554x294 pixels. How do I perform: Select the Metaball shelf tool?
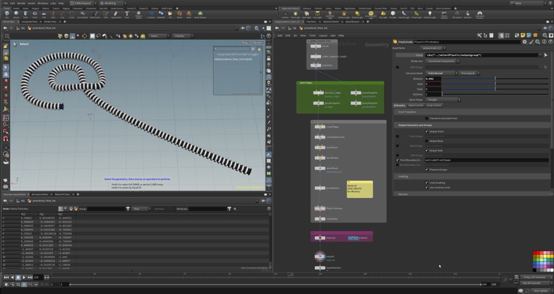pos(161,14)
